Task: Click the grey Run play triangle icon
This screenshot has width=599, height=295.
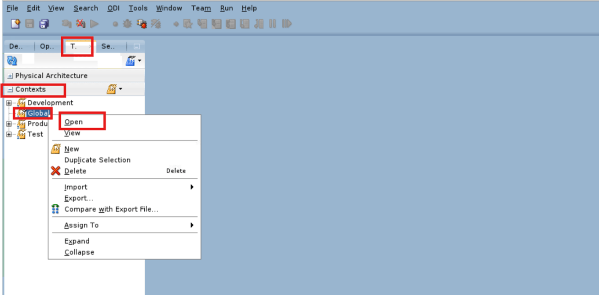Action: pyautogui.click(x=95, y=24)
